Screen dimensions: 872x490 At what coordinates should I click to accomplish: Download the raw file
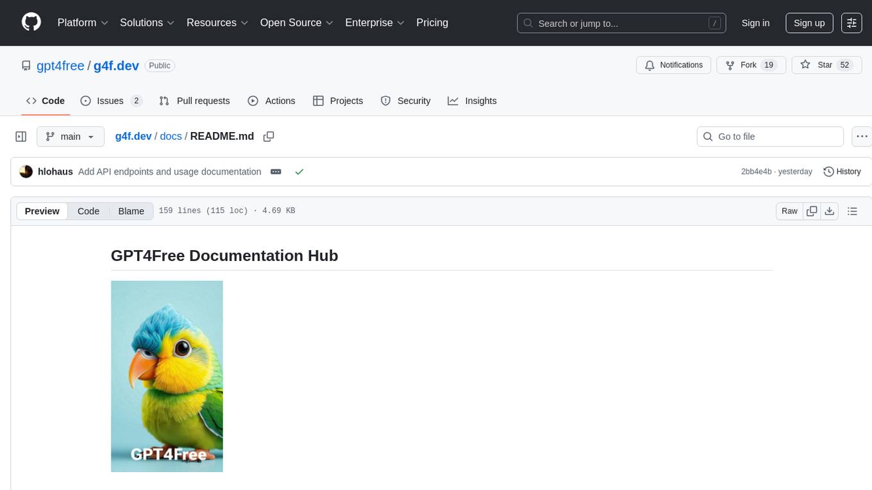click(x=829, y=211)
